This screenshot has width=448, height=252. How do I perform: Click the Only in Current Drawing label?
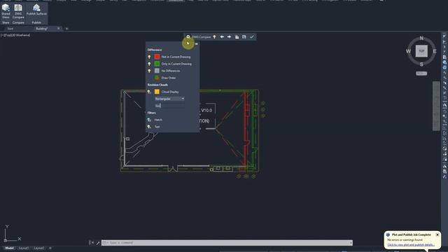tap(176, 64)
